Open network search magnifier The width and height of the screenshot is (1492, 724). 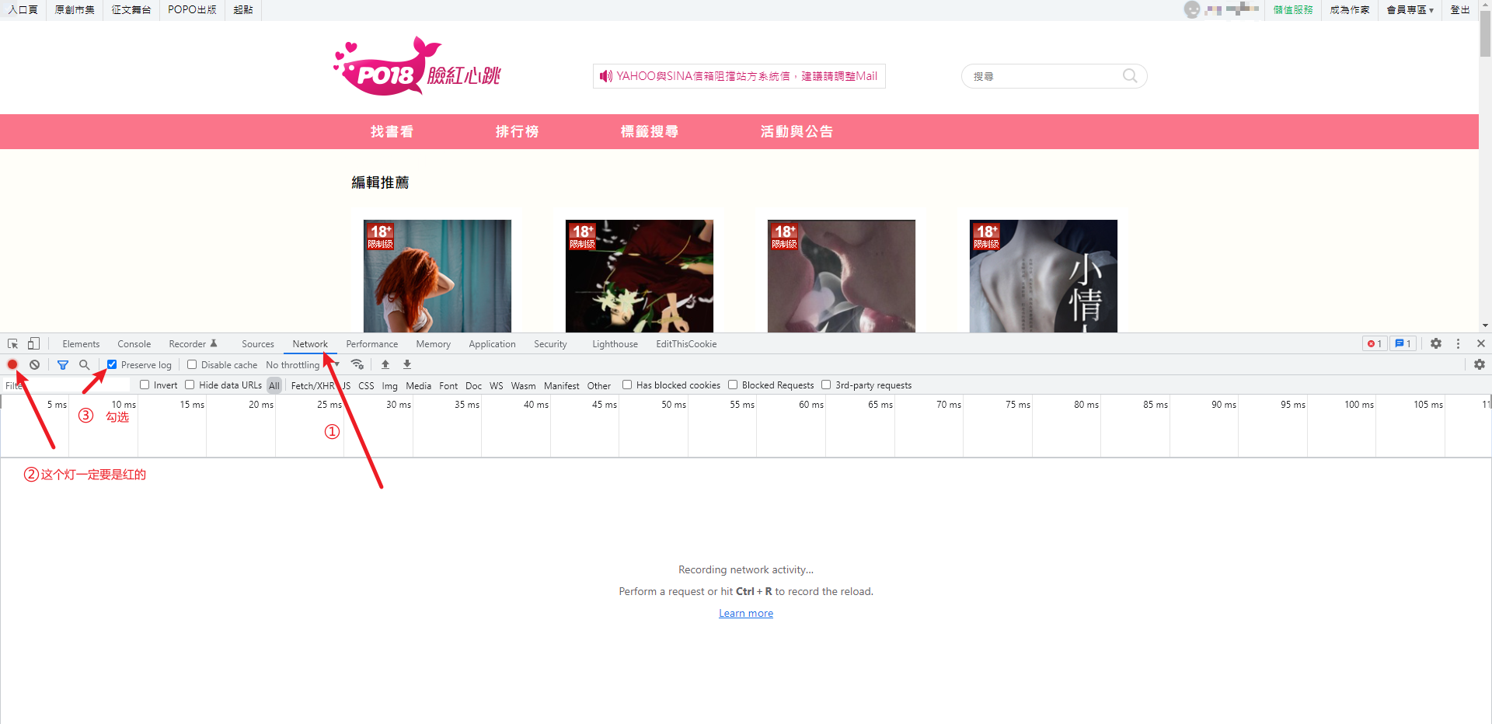click(85, 364)
